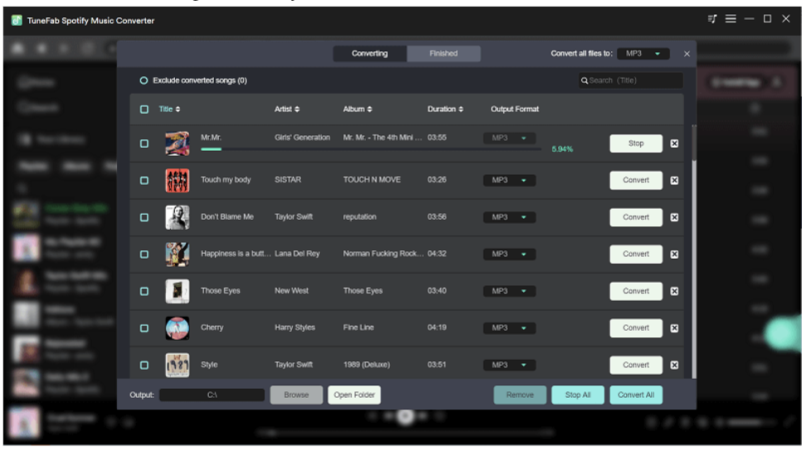Click artist name Girls' Generation
Viewport: 806px width, 451px height.
(x=302, y=138)
